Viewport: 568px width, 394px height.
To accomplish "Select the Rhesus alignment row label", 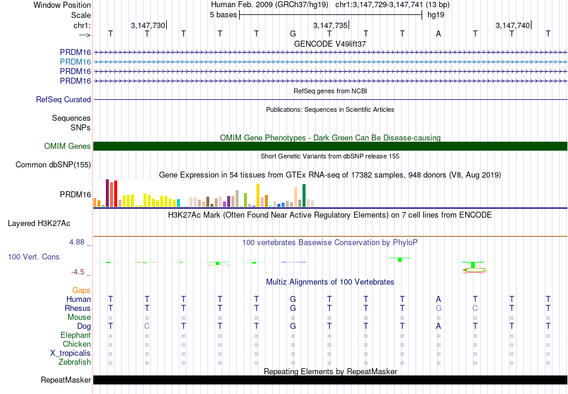I will pyautogui.click(x=78, y=308).
